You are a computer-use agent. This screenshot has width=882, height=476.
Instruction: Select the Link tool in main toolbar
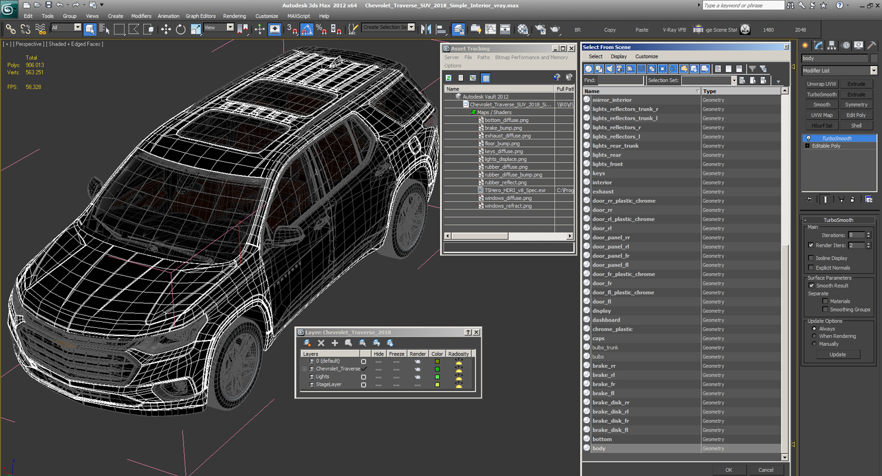11,29
